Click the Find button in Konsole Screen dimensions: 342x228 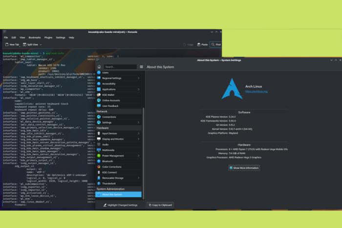tap(216, 44)
